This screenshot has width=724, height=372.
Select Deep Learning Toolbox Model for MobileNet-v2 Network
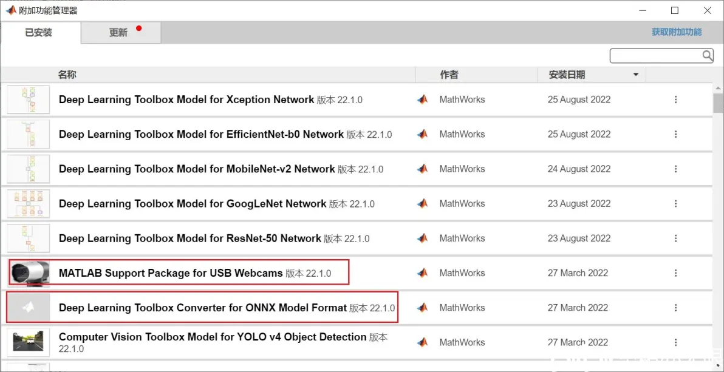point(197,169)
